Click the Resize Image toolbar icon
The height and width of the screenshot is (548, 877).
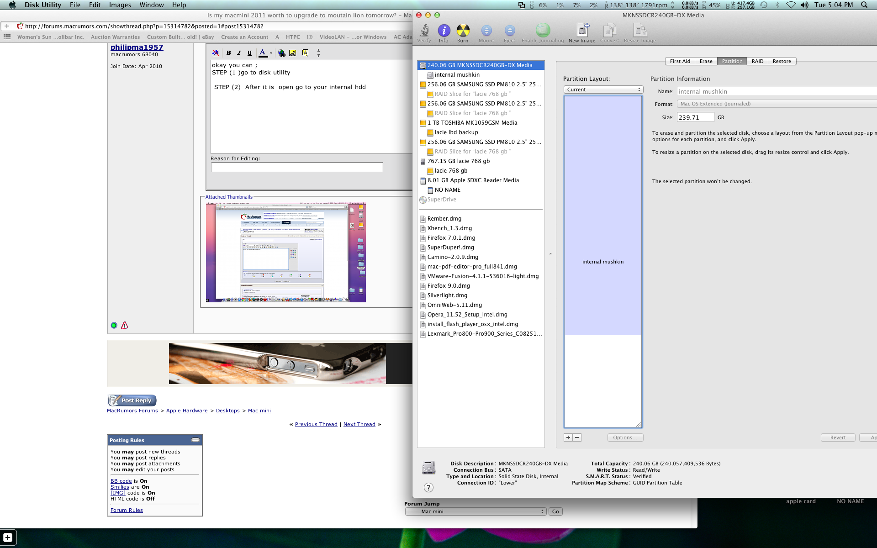pyautogui.click(x=639, y=31)
